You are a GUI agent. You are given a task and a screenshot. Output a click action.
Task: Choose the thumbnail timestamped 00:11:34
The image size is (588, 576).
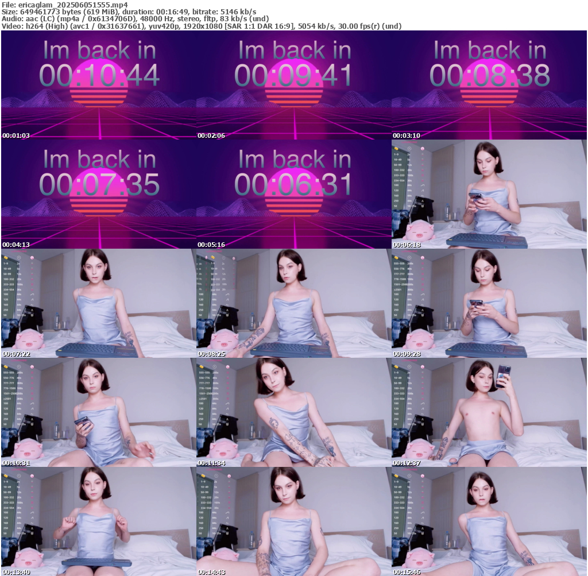pos(294,412)
